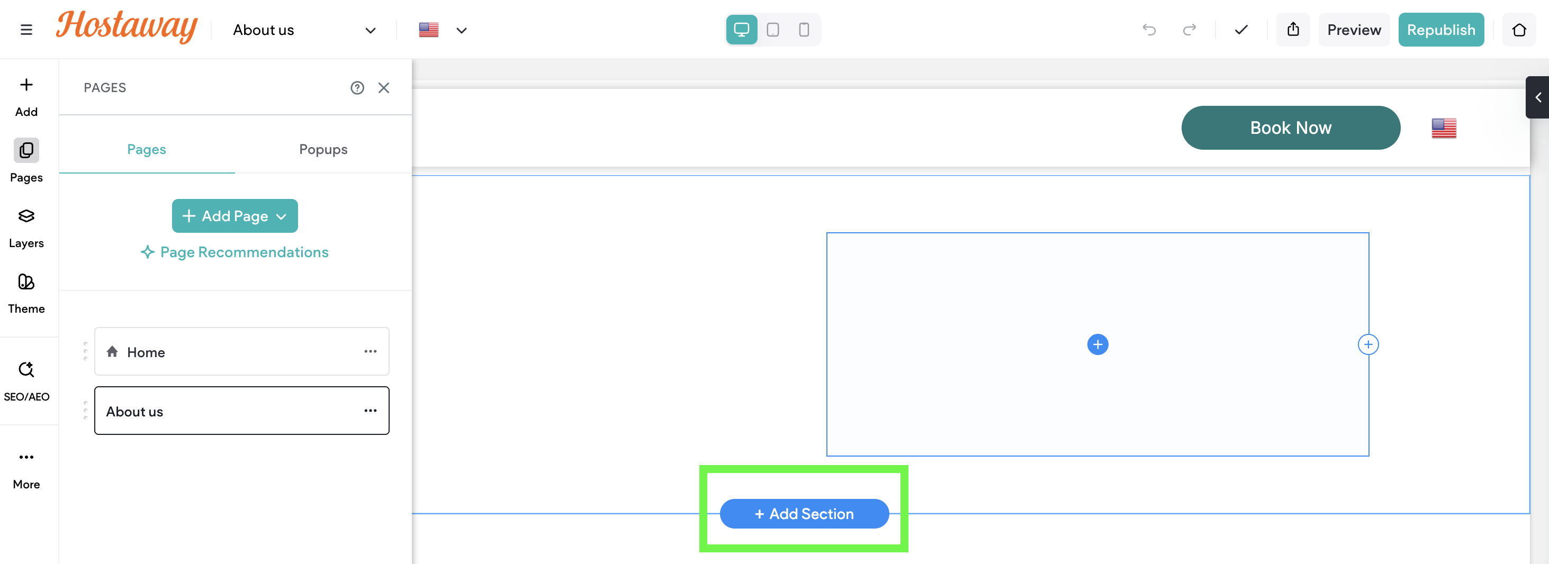Open the Theme settings
The height and width of the screenshot is (564, 1549).
pyautogui.click(x=26, y=294)
